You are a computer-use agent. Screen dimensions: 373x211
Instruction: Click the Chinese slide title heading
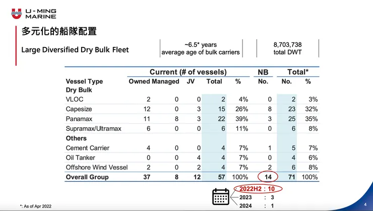59,31
